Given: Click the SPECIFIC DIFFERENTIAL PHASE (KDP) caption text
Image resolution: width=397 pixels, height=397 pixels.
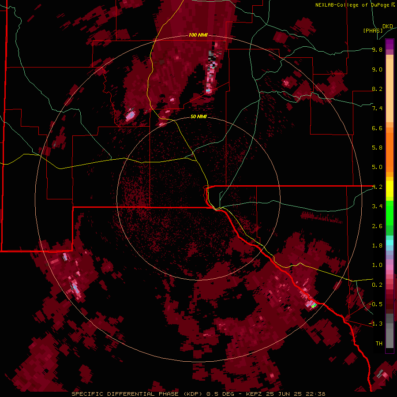Looking at the screenshot, I should pyautogui.click(x=138, y=394).
